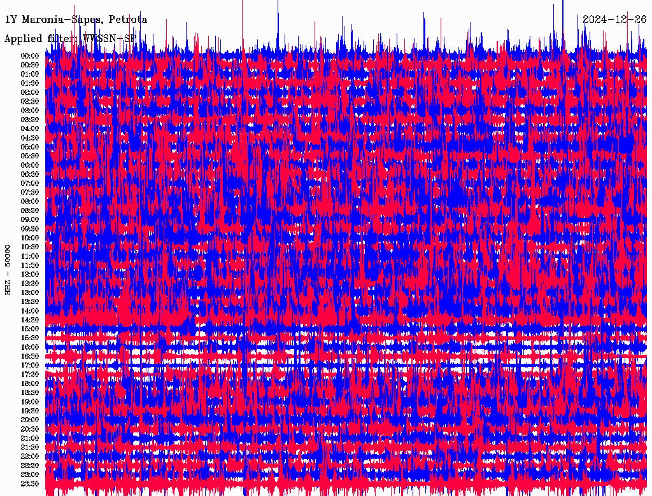Select the 00:30 time label
This screenshot has width=652, height=496.
[x=30, y=65]
